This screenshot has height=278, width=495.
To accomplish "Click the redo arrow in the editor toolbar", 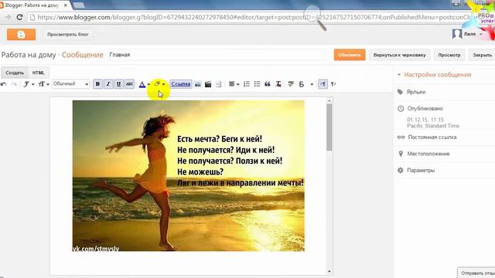I will pyautogui.click(x=14, y=84).
